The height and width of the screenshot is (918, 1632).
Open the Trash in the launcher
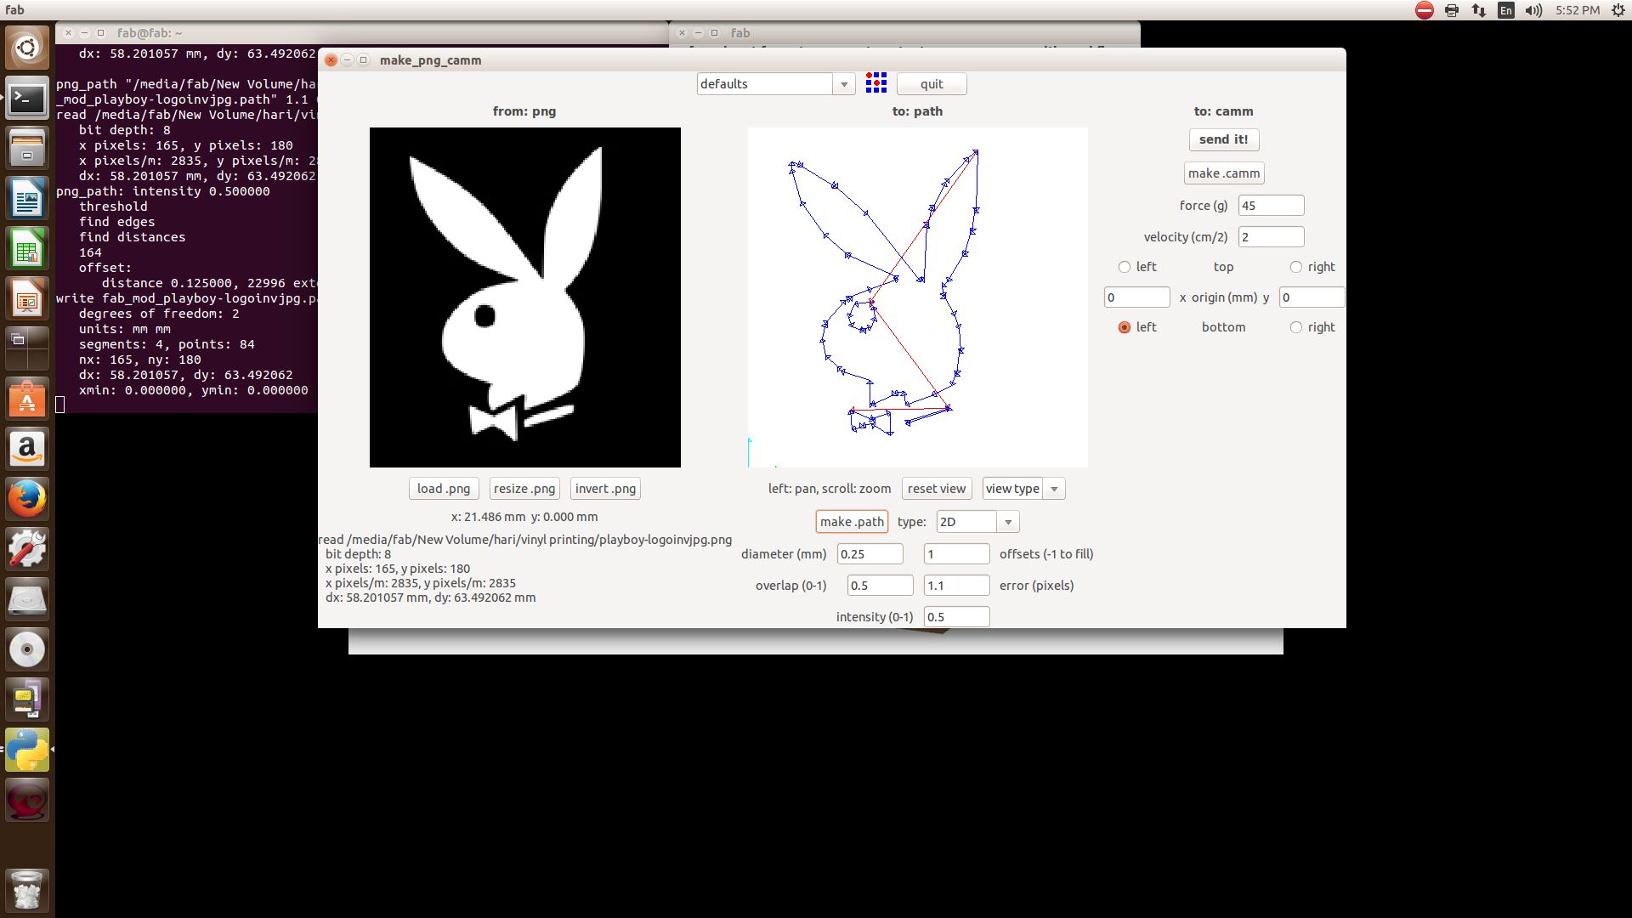click(27, 890)
